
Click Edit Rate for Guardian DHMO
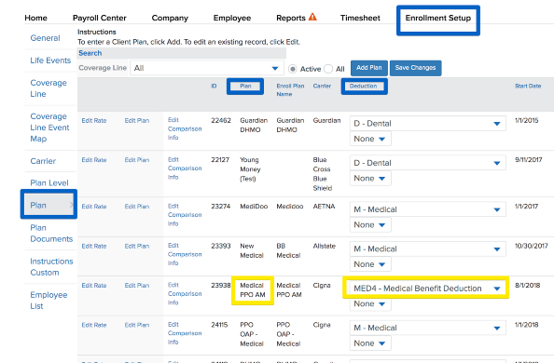coord(94,121)
